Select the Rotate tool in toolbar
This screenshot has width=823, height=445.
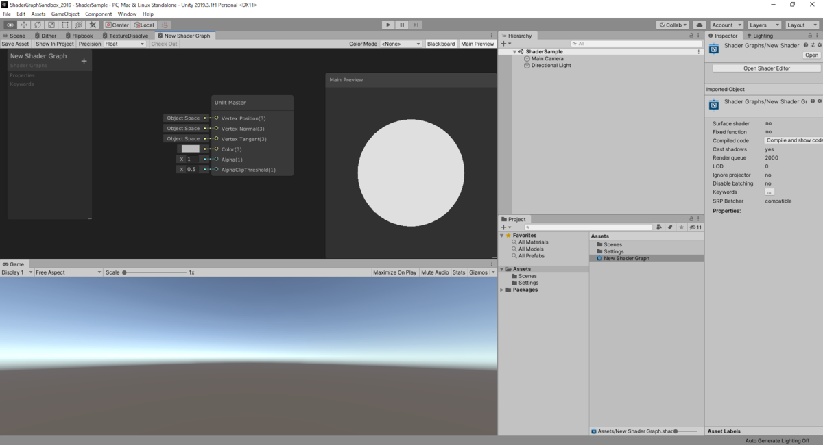pyautogui.click(x=38, y=25)
